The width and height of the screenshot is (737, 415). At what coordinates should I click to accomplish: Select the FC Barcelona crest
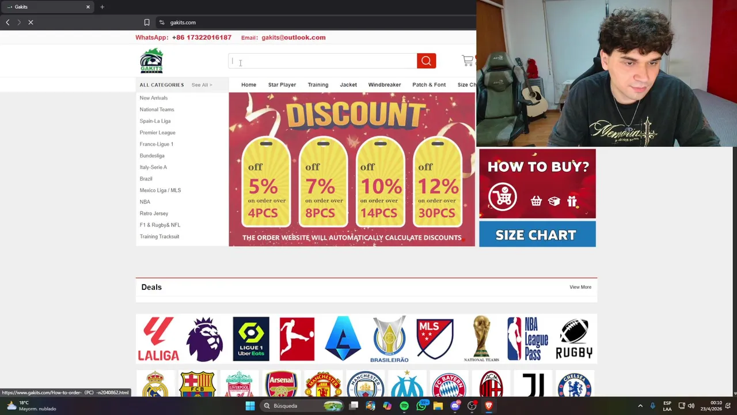coord(197,384)
